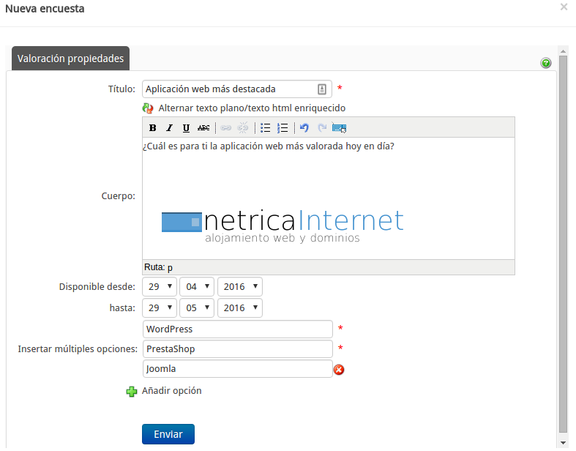
Task: Remove the Joomla option with red X
Action: coord(339,370)
